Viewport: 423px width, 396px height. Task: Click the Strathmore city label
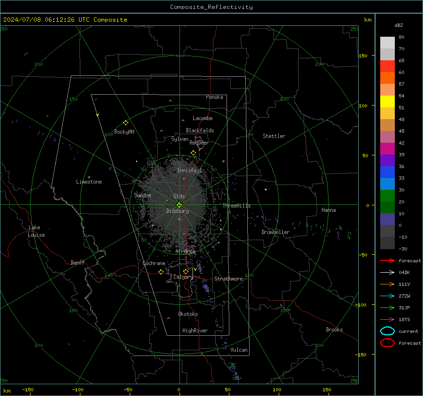pos(229,279)
